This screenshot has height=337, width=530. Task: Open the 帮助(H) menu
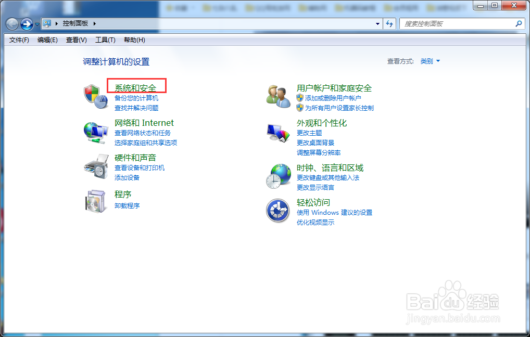[x=134, y=40]
